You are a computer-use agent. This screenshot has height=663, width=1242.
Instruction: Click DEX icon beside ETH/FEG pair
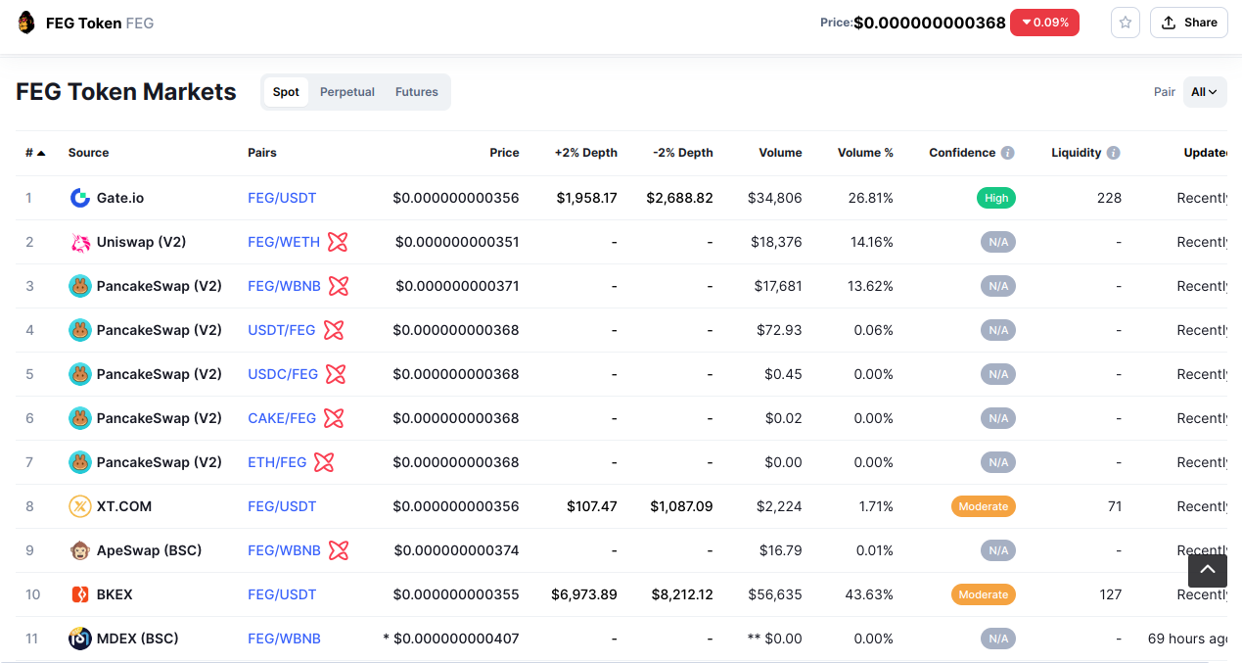(x=324, y=462)
